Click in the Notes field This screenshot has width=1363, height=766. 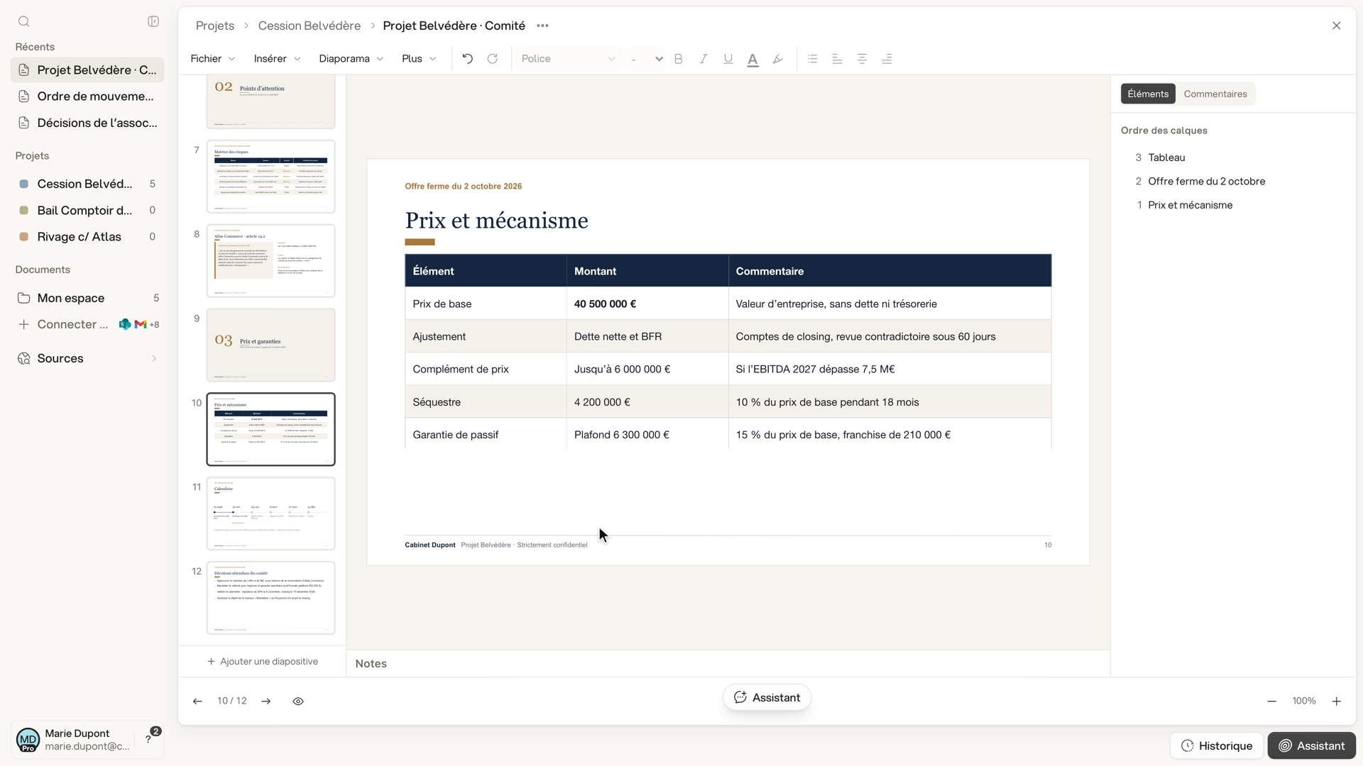728,663
